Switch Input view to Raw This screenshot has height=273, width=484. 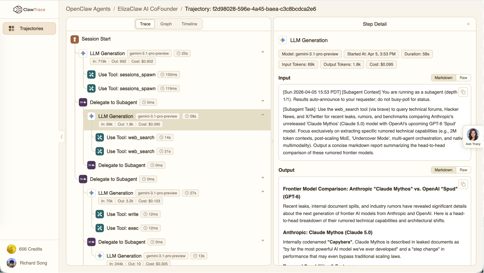464,77
